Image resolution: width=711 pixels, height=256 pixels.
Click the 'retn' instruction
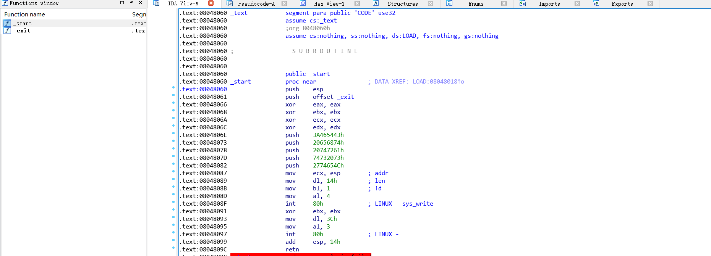tap(292, 250)
